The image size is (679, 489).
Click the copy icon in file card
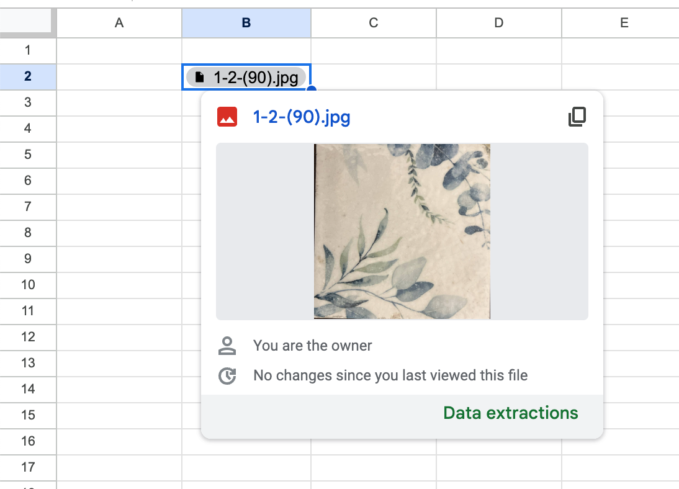click(x=577, y=117)
